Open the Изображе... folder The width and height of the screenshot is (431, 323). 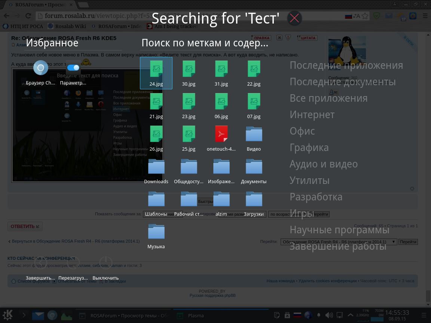point(221,171)
